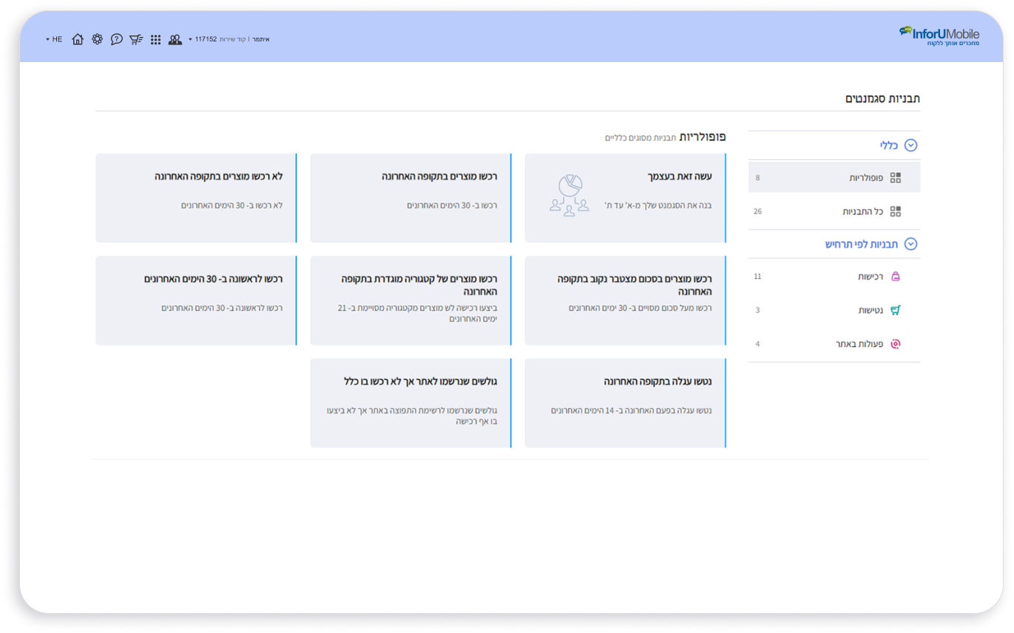Open the account dropdown next to 117152
The width and height of the screenshot is (1014, 633).
tap(191, 39)
